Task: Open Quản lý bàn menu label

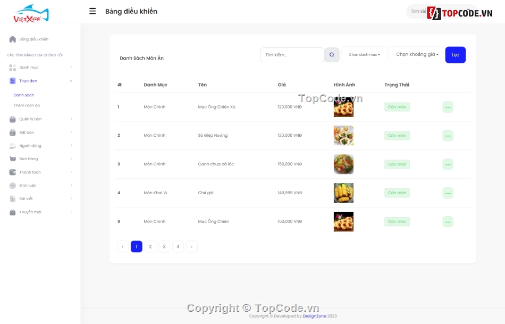Action: 30,119
